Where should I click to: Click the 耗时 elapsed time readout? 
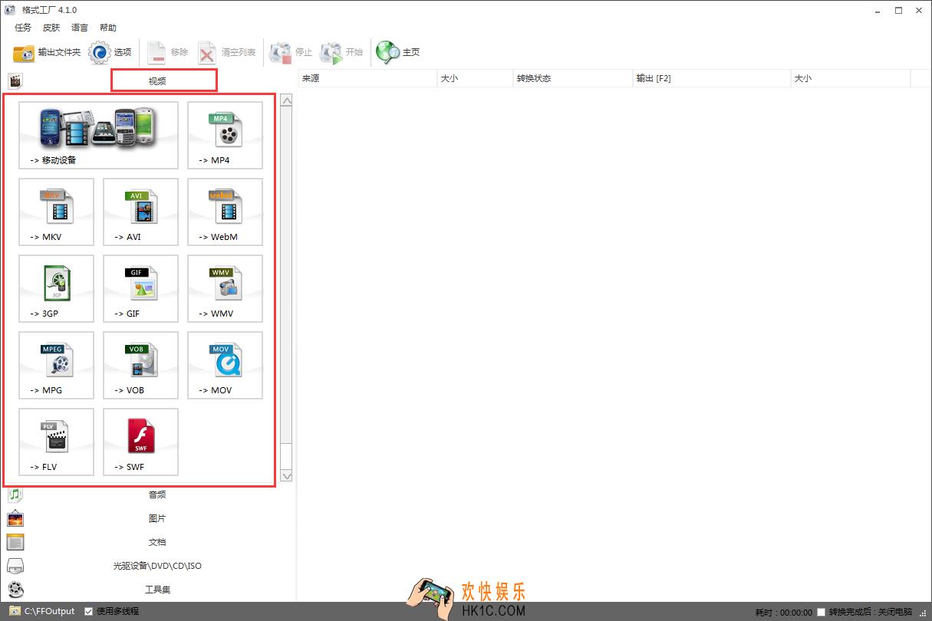point(783,612)
